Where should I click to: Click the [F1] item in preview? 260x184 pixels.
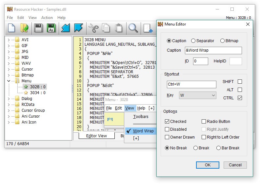[110, 119]
